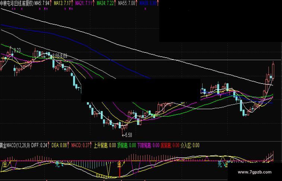Click the magenta 下降背离: 0.00 readout

click(148, 145)
